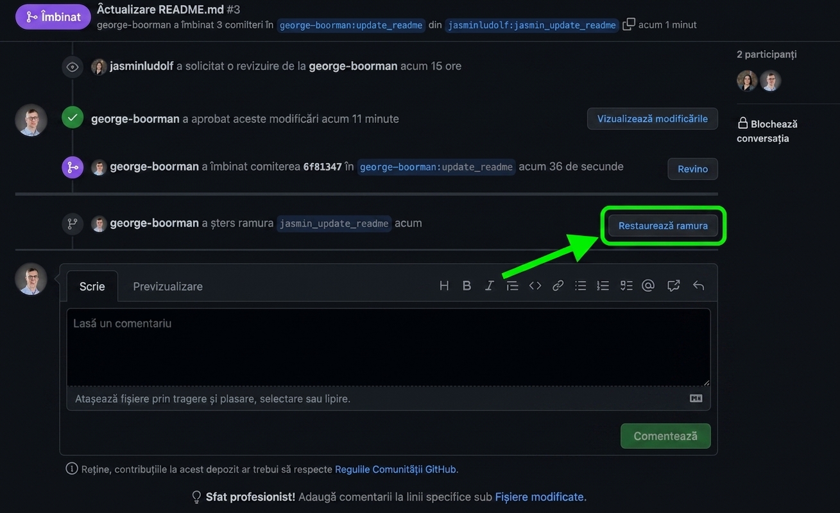Click george-boorman avatar in merge row
The image size is (840, 513).
point(99,167)
